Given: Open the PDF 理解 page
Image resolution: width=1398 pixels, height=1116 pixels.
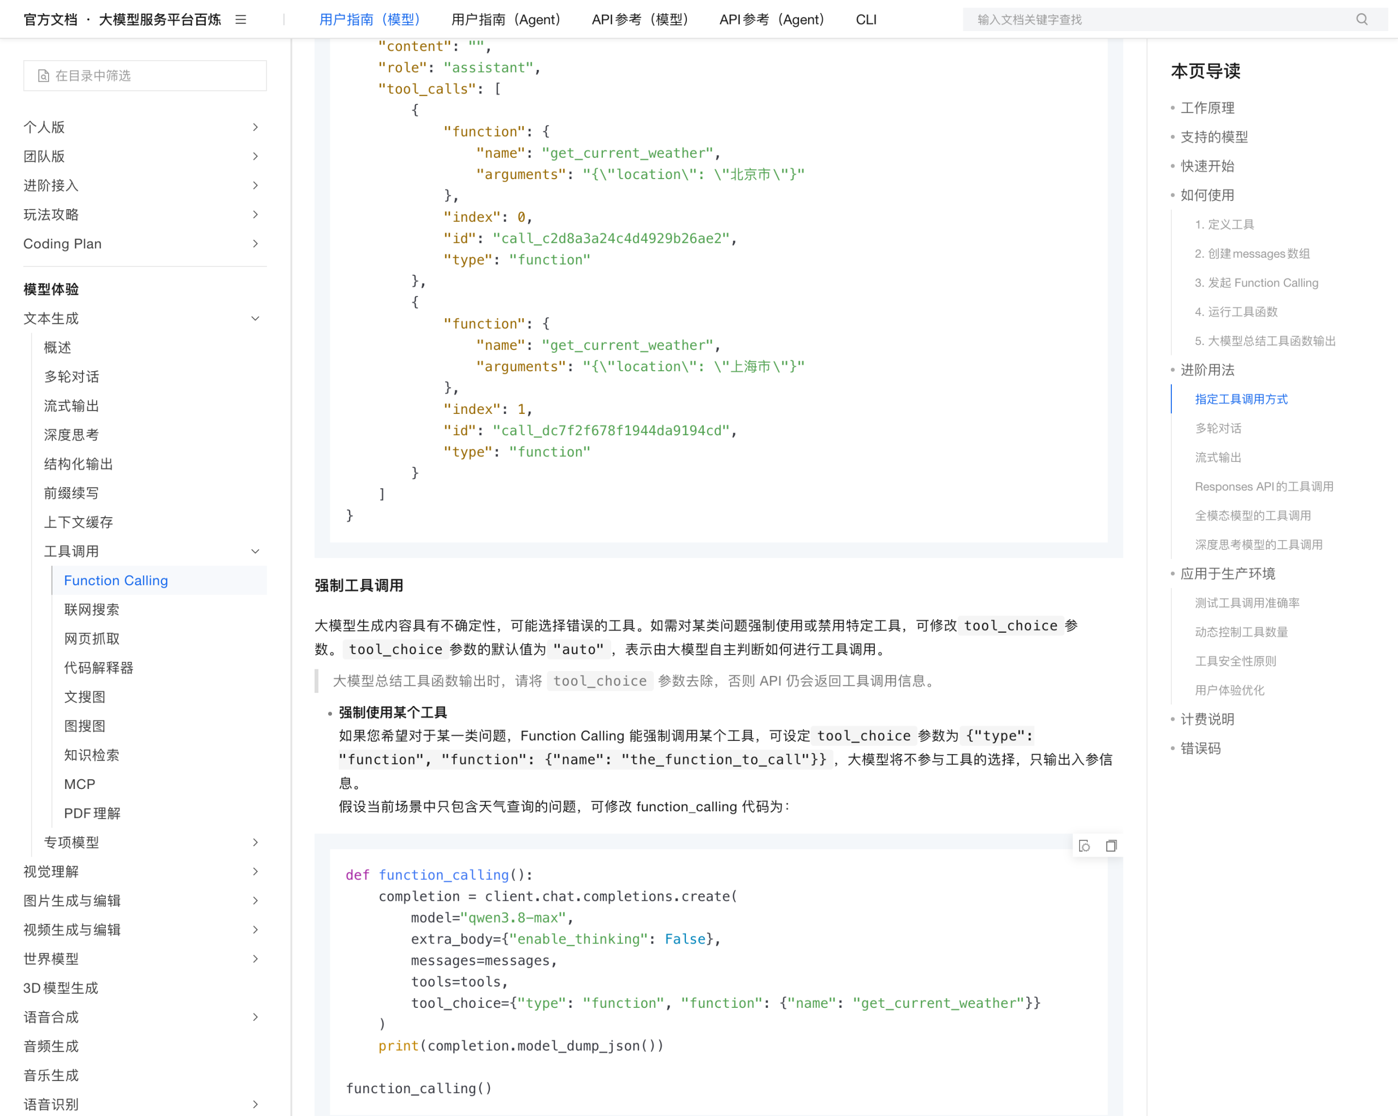Looking at the screenshot, I should pyautogui.click(x=92, y=813).
